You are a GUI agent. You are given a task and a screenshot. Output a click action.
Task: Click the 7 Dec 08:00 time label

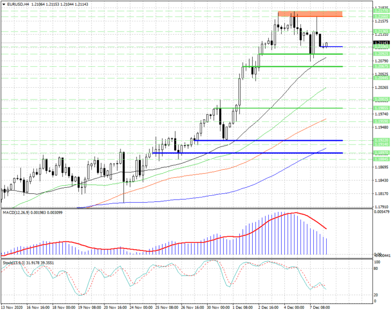[x=320, y=307]
